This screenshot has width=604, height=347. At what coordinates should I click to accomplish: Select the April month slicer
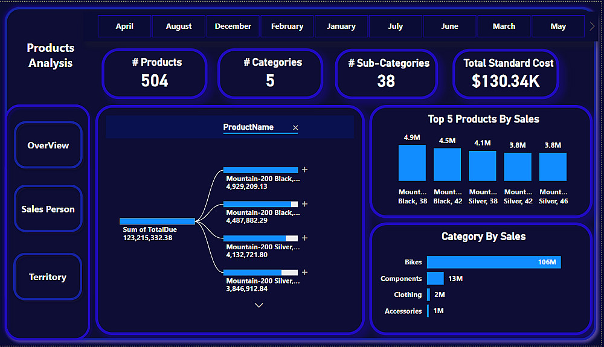[124, 26]
